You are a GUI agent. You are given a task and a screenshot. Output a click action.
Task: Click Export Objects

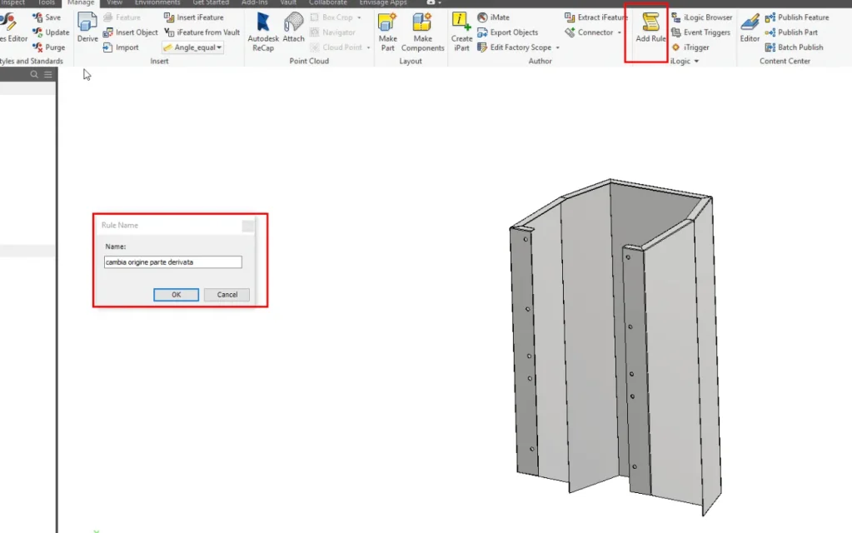[507, 32]
